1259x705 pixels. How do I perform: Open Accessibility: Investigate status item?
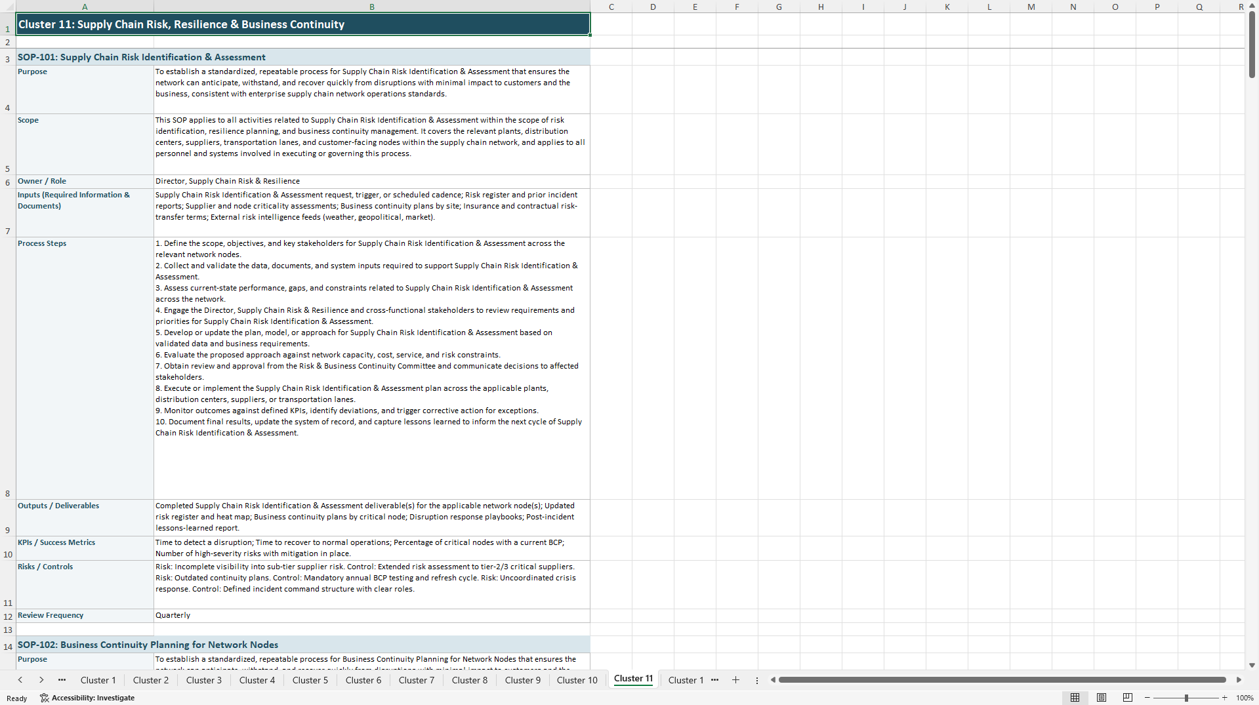(x=87, y=698)
